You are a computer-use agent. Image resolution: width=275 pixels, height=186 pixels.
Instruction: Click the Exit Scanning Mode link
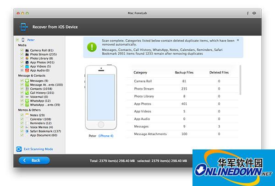(38, 149)
